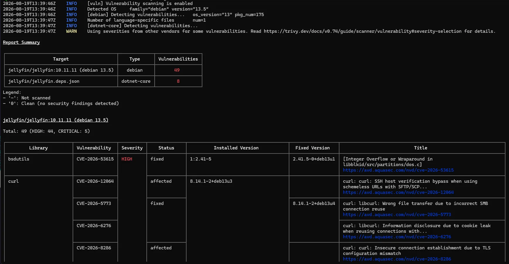Screen dimensions: 509x264
Task: Select fixed version "8.14.1-2+deb13u4"
Action: point(314,203)
